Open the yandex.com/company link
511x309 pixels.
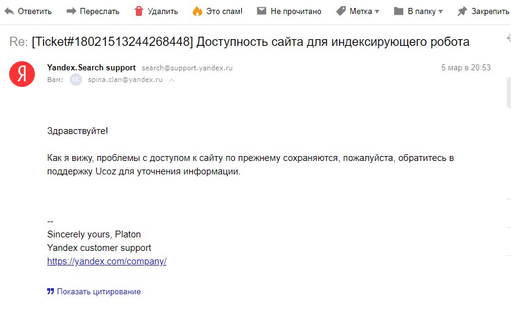[106, 261]
